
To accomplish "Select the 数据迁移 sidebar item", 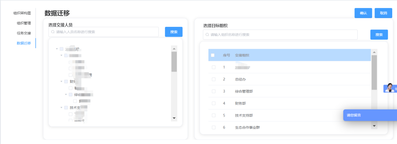I will 24,43.
